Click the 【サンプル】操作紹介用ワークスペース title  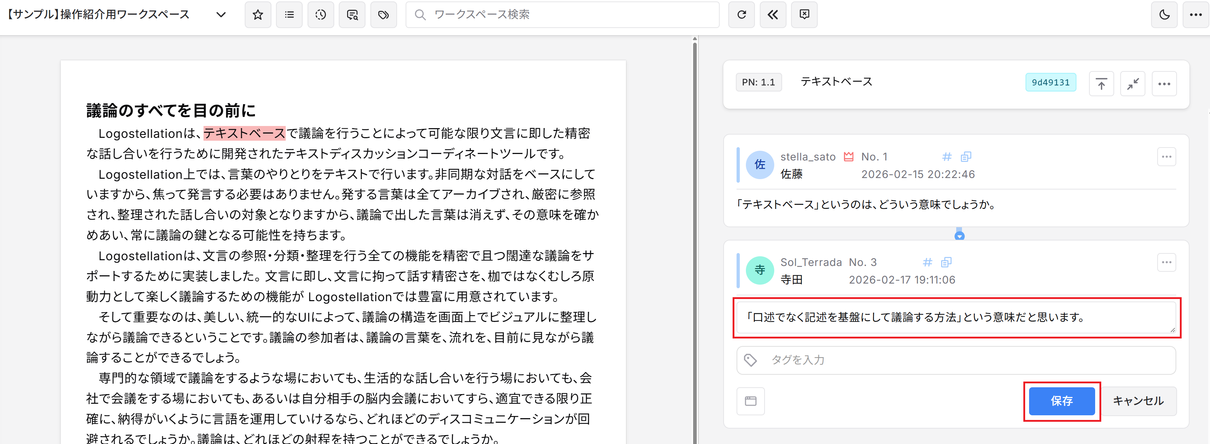[98, 15]
